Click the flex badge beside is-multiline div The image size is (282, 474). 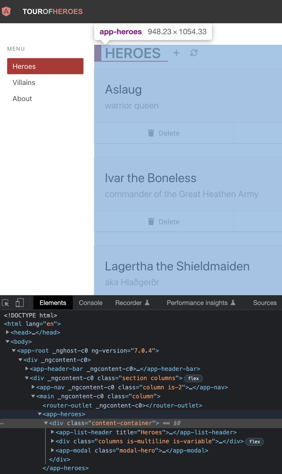pyautogui.click(x=255, y=442)
